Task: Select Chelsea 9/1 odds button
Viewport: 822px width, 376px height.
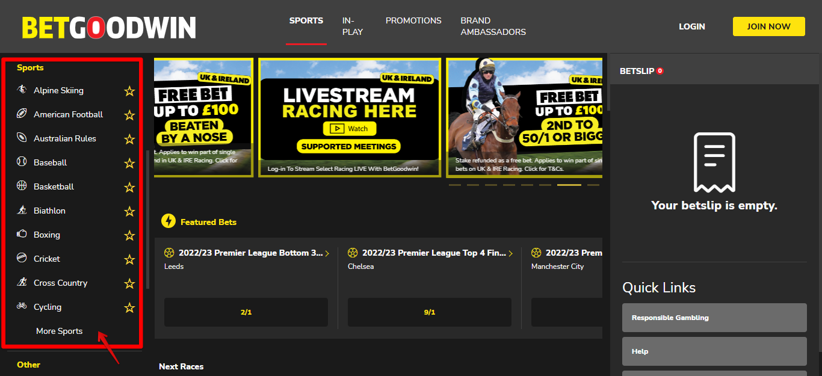Action: coord(430,312)
